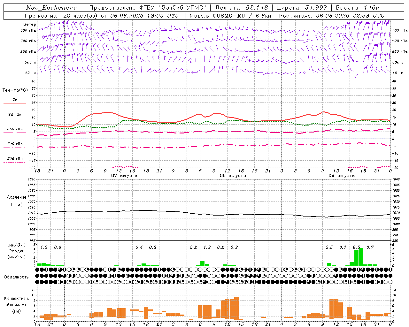The height and width of the screenshot is (327, 409).
Task: Click the 0.7 precipitation total value
Action: pos(370,247)
